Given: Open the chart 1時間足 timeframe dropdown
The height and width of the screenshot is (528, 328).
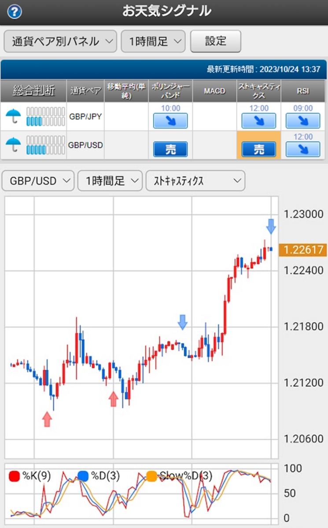Looking at the screenshot, I should [110, 180].
